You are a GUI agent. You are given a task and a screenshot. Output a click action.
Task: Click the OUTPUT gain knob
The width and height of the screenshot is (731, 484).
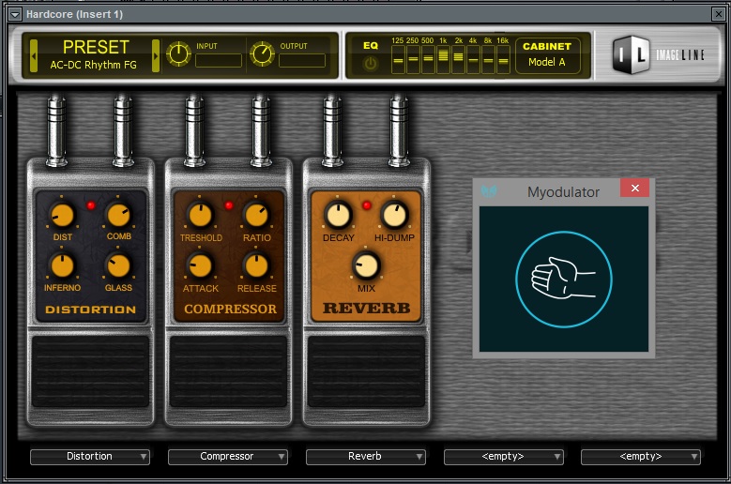point(262,54)
